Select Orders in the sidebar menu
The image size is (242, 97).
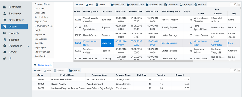pyautogui.click(x=14, y=27)
